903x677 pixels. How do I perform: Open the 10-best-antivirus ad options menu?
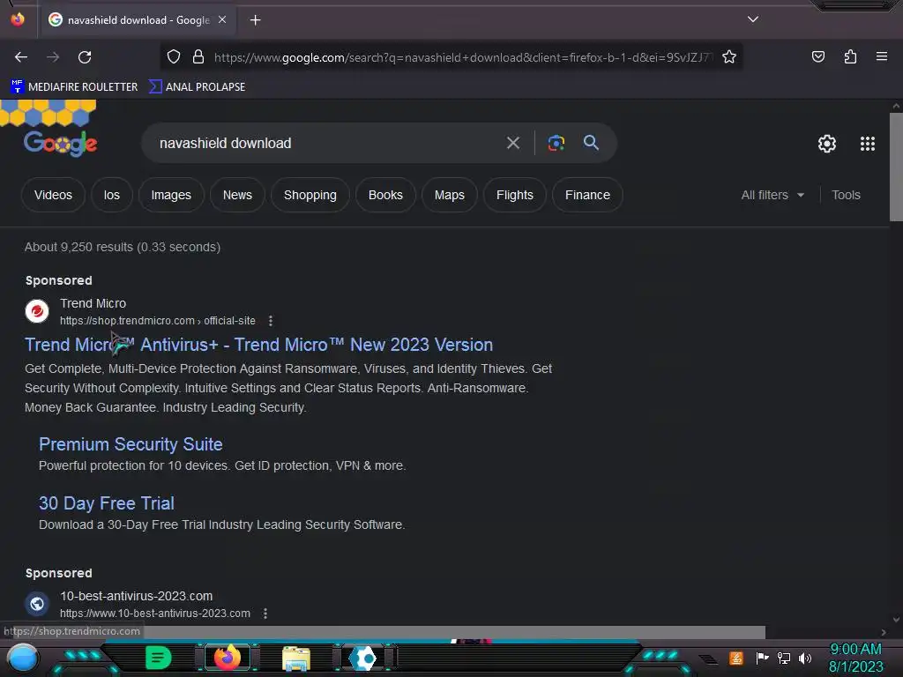coord(265,614)
